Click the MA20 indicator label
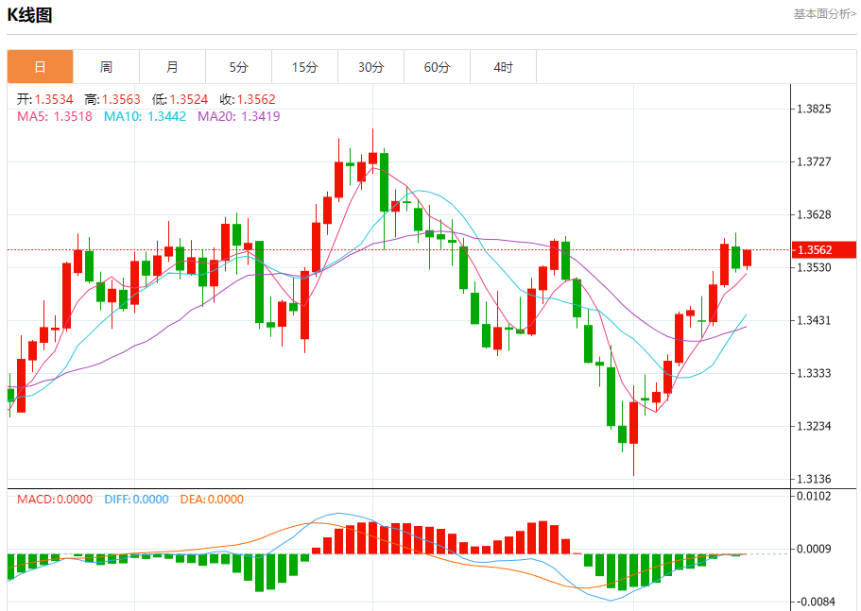 239,116
